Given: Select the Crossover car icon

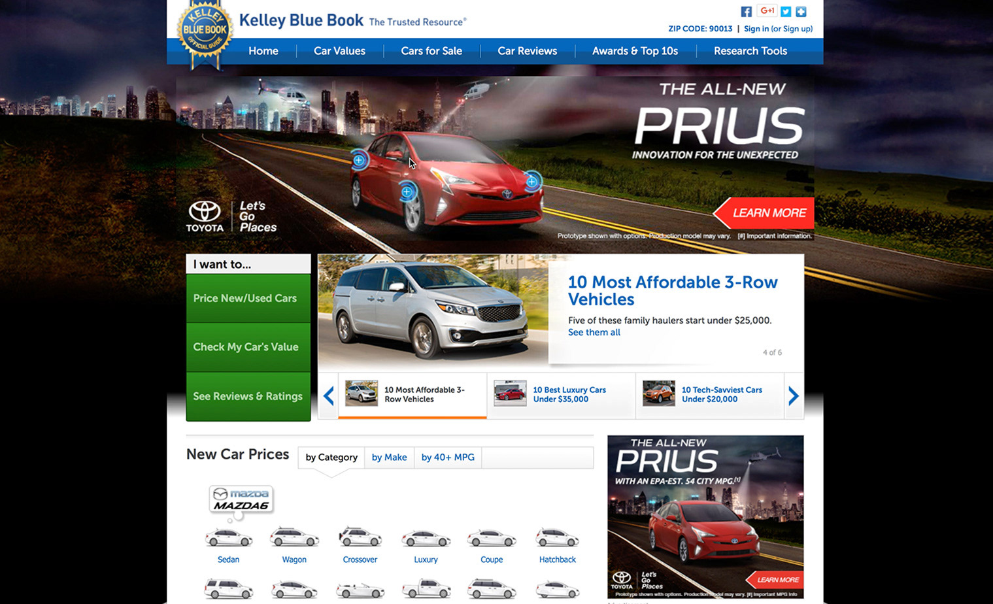Looking at the screenshot, I should click(360, 538).
